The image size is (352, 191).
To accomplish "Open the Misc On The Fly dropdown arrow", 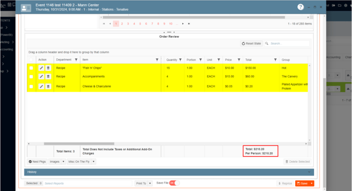I will (x=94, y=162).
